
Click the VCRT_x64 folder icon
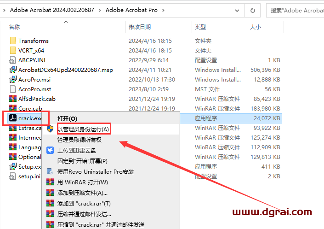[x=13, y=50]
